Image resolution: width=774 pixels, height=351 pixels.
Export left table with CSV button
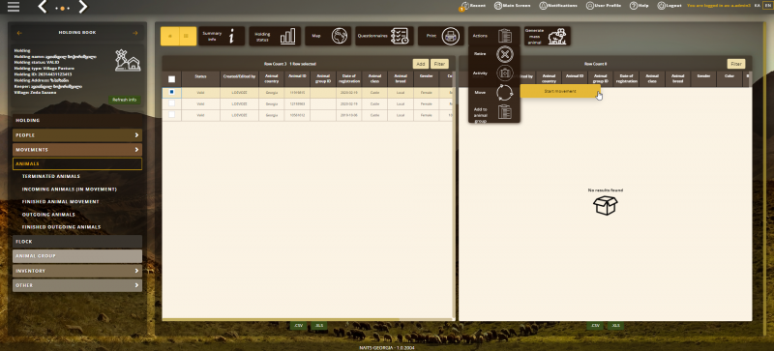(x=298, y=326)
